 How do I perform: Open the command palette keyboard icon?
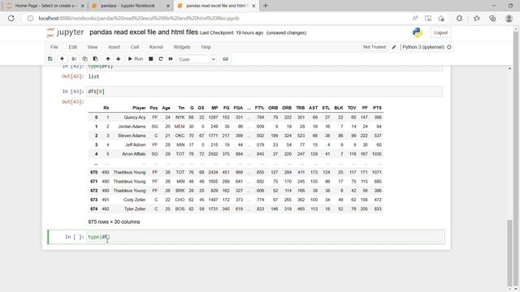click(226, 59)
